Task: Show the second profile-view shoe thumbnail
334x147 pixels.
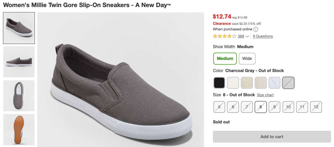Action: (x=19, y=62)
